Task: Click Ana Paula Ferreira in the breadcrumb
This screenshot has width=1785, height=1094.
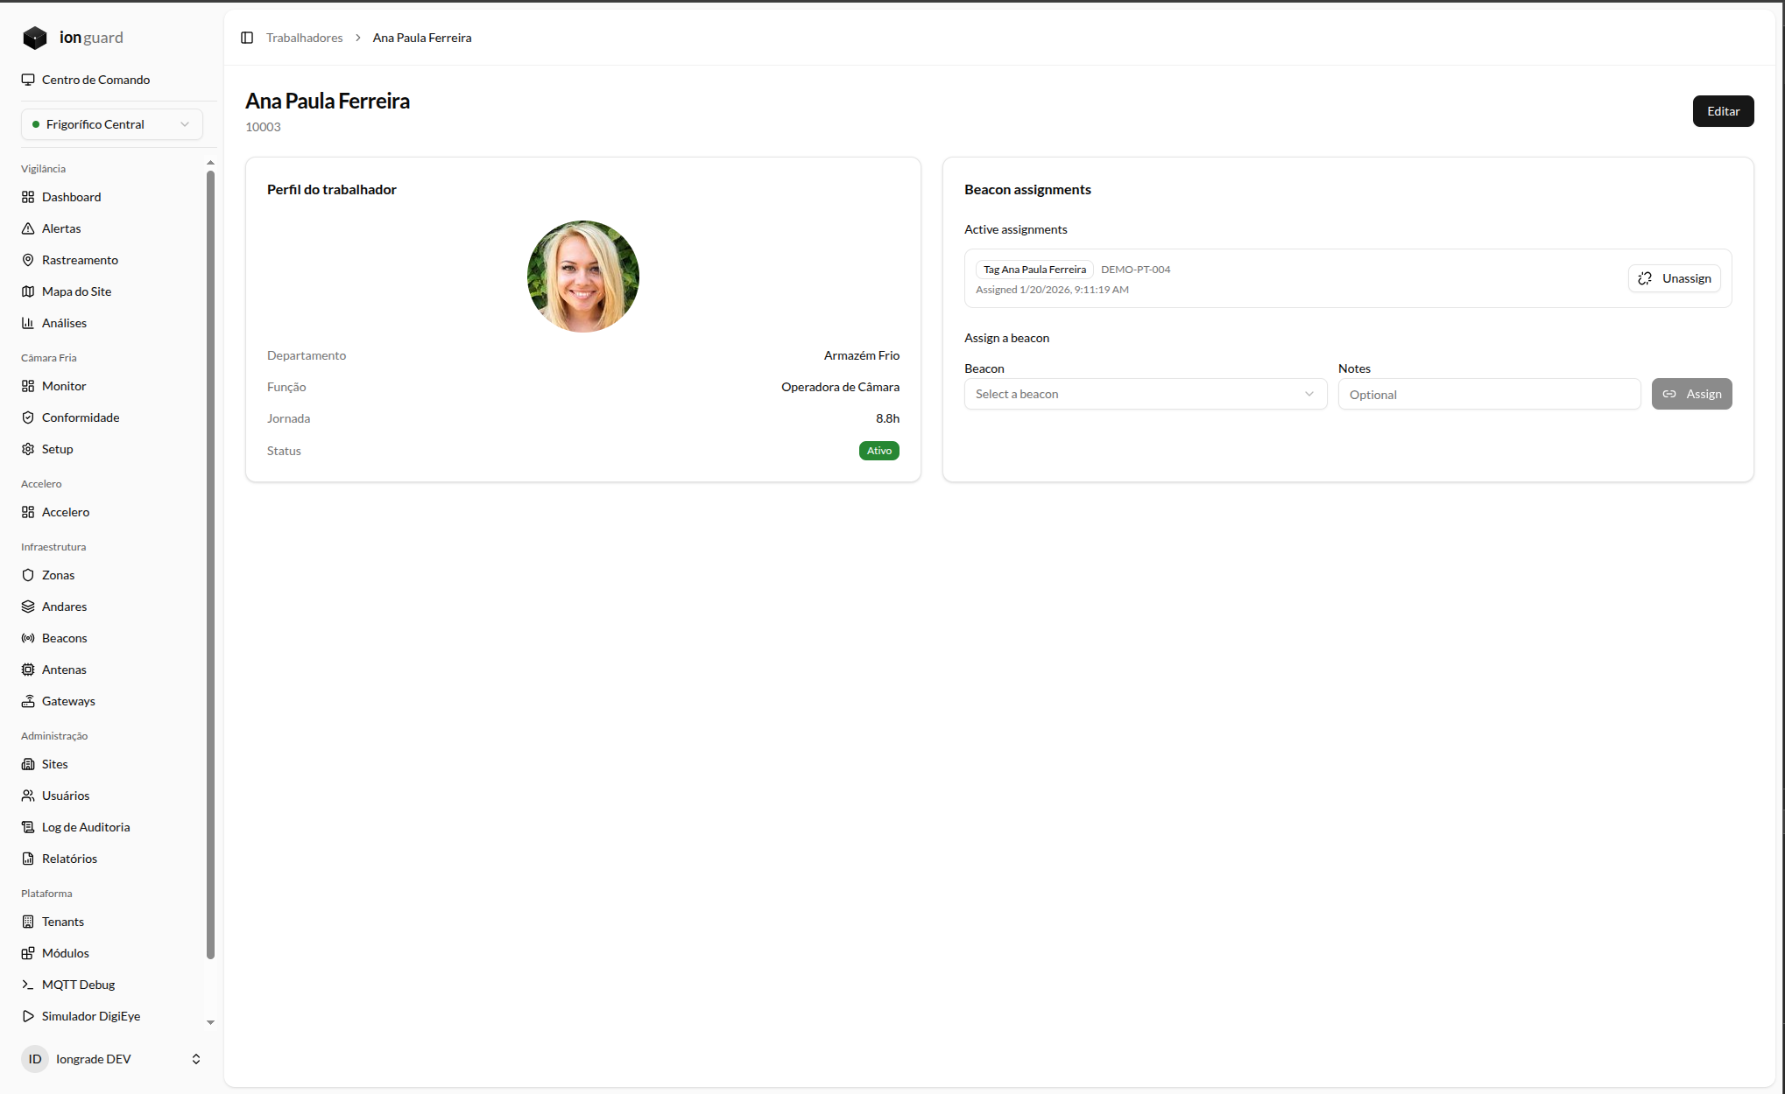Action: coord(422,38)
